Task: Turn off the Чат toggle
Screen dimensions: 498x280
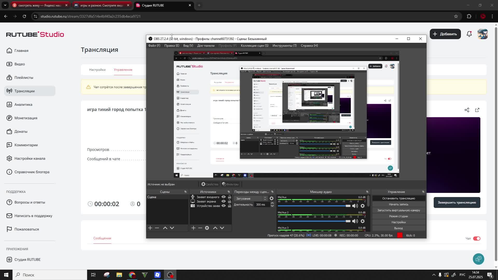Action: 477,239
